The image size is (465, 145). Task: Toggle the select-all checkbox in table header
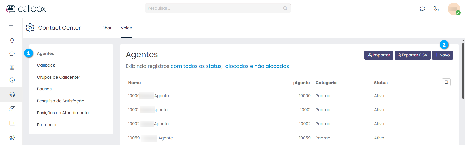coord(446,82)
